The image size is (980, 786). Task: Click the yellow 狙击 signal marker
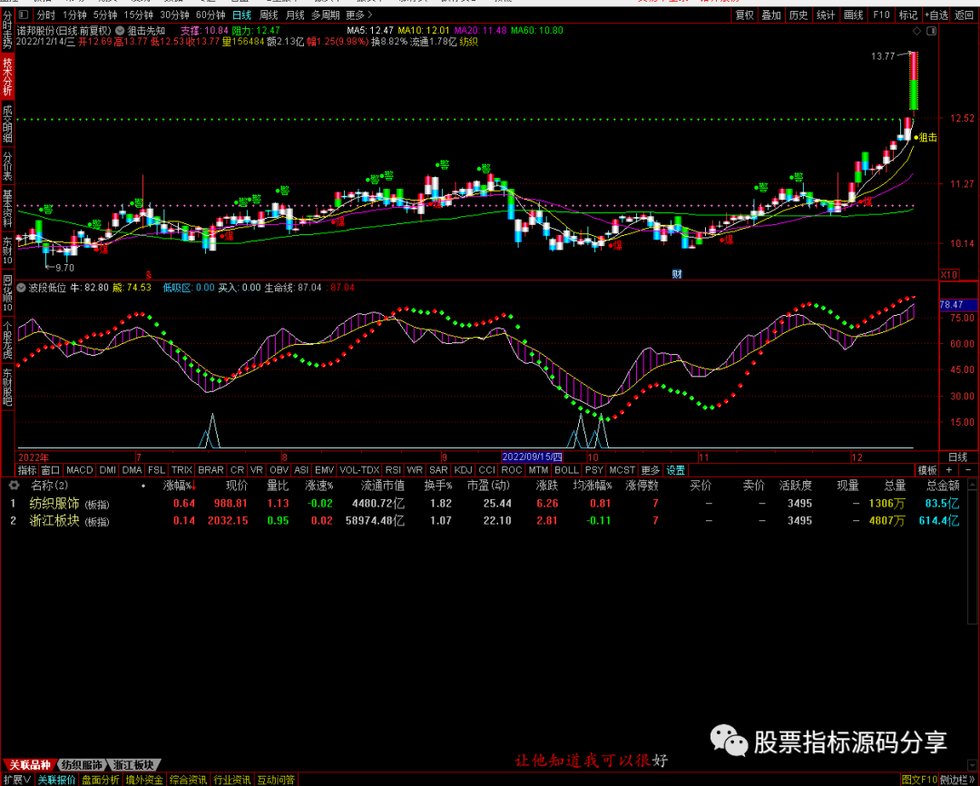(x=926, y=138)
